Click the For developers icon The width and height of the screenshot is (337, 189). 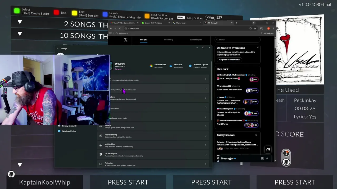click(x=101, y=155)
